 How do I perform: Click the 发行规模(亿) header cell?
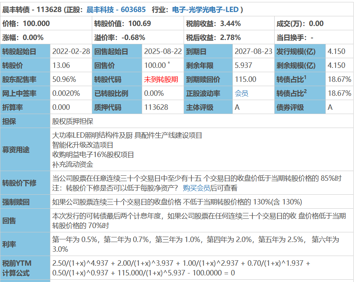coord(300,52)
